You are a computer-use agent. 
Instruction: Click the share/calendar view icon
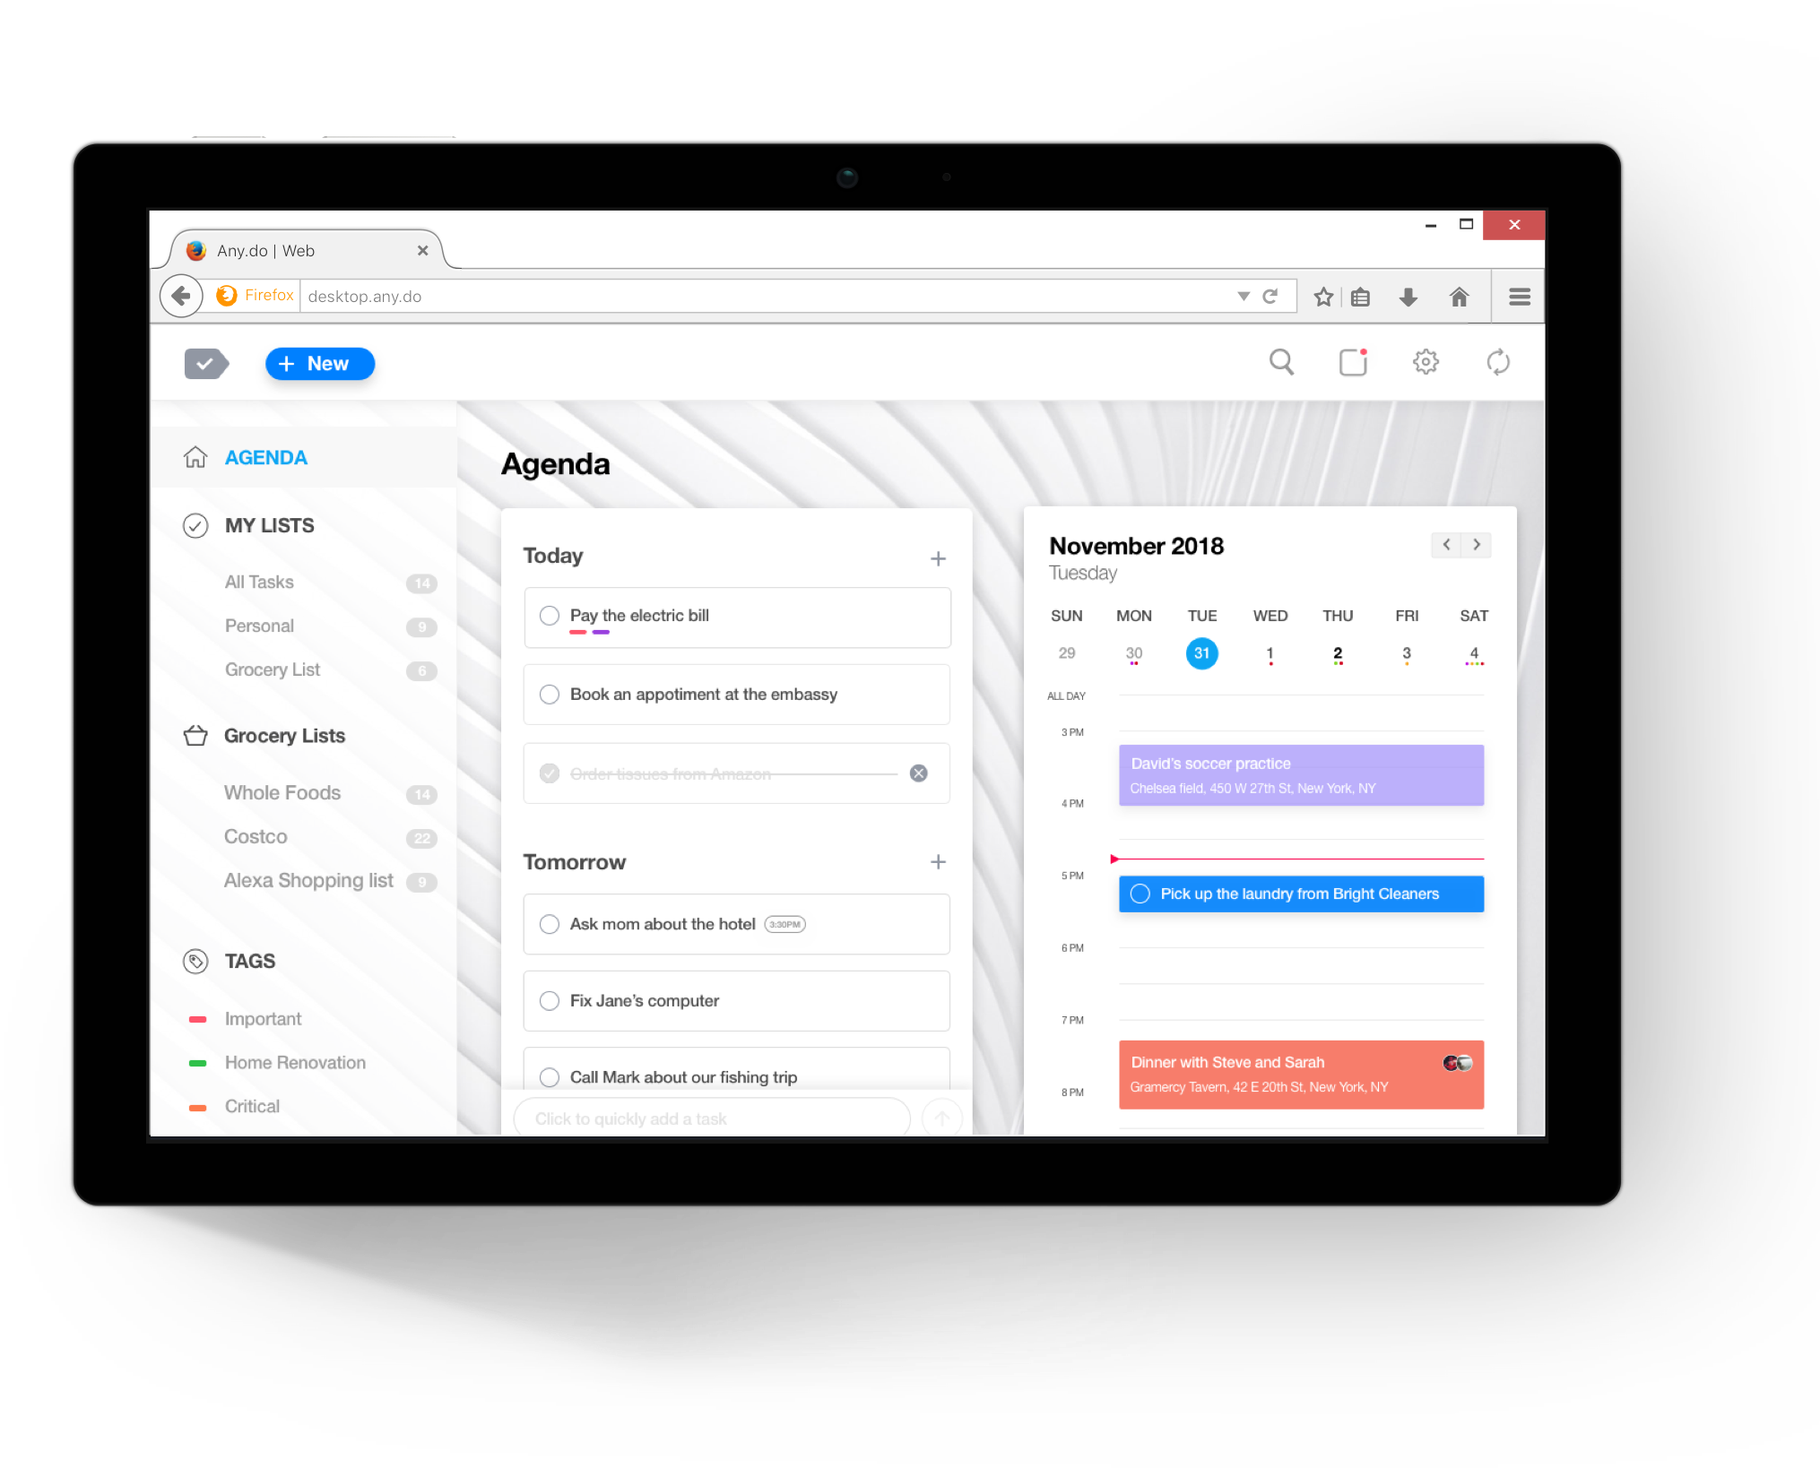coord(1353,362)
